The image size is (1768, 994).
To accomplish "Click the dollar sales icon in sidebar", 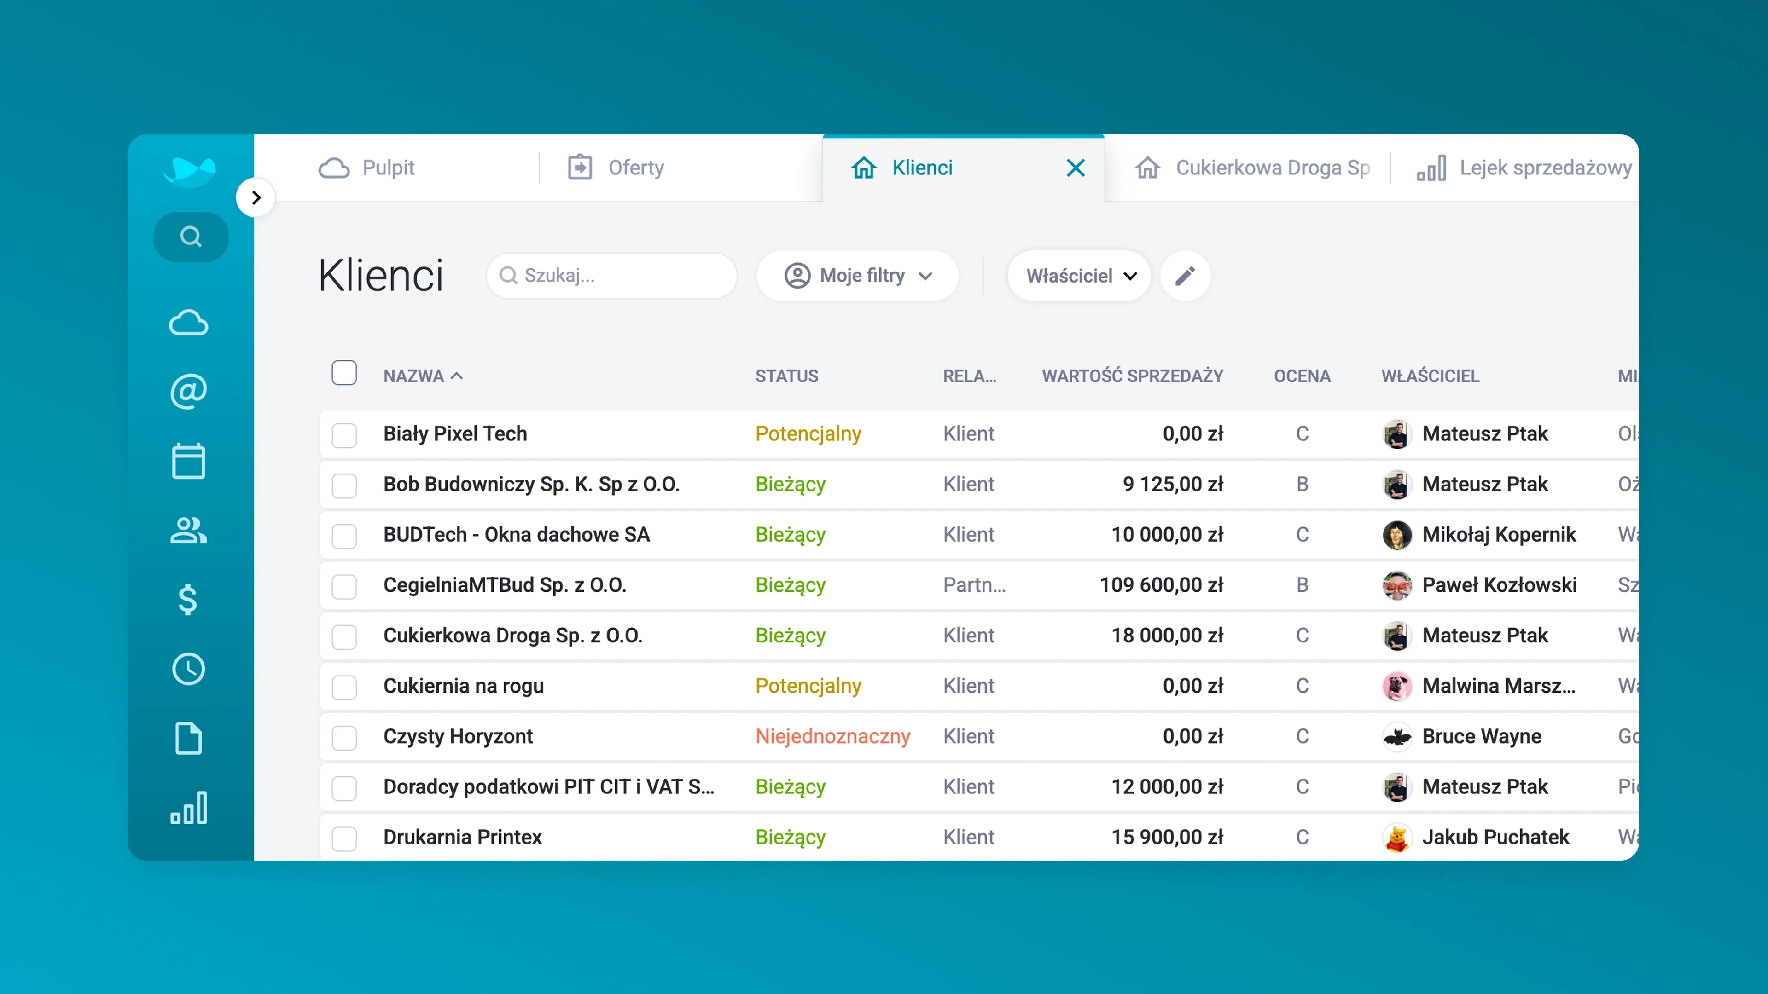I will point(188,600).
